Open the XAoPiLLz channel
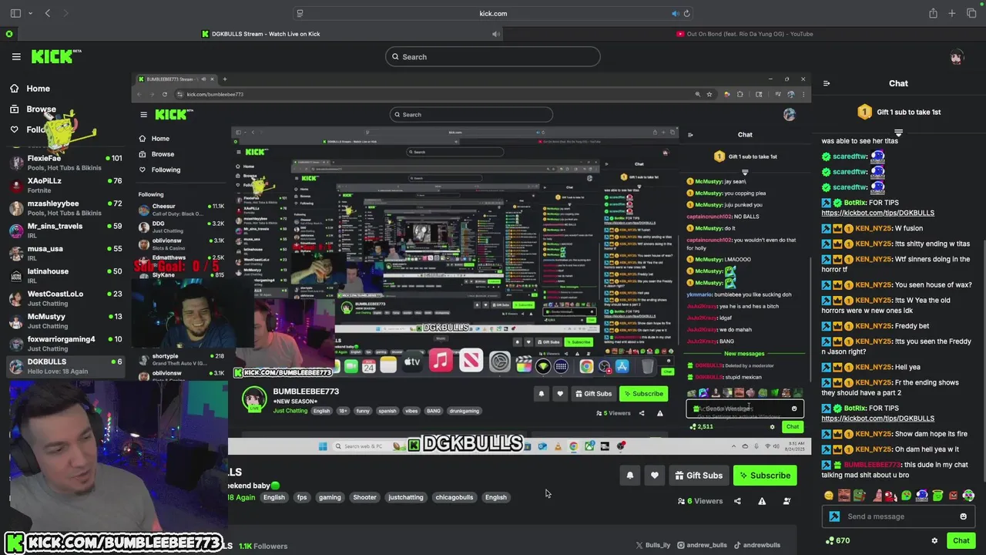Screen dimensions: 986x555 (65, 185)
